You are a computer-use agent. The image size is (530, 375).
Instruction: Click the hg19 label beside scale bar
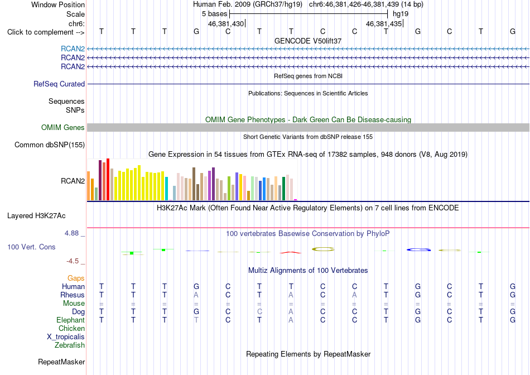pyautogui.click(x=401, y=14)
